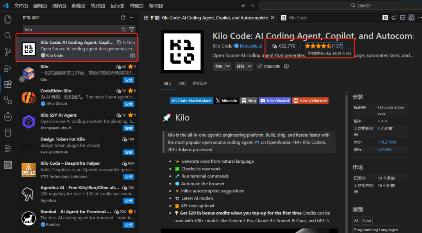Open extension manage gear beside auto update
The height and width of the screenshot is (233, 422).
click(x=286, y=66)
